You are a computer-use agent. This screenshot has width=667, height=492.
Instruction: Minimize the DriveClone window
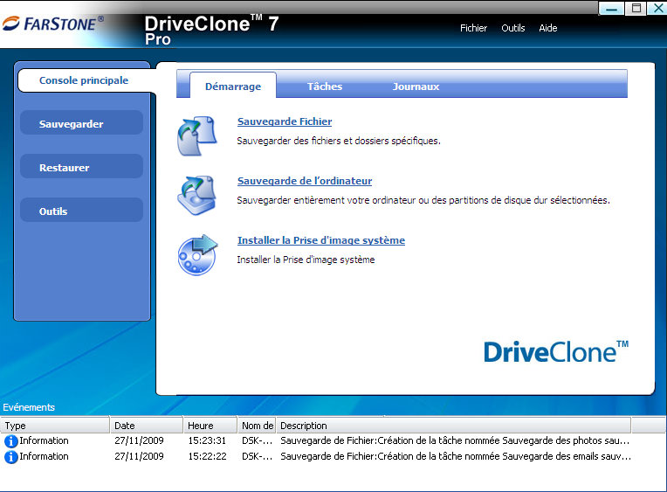tap(611, 8)
